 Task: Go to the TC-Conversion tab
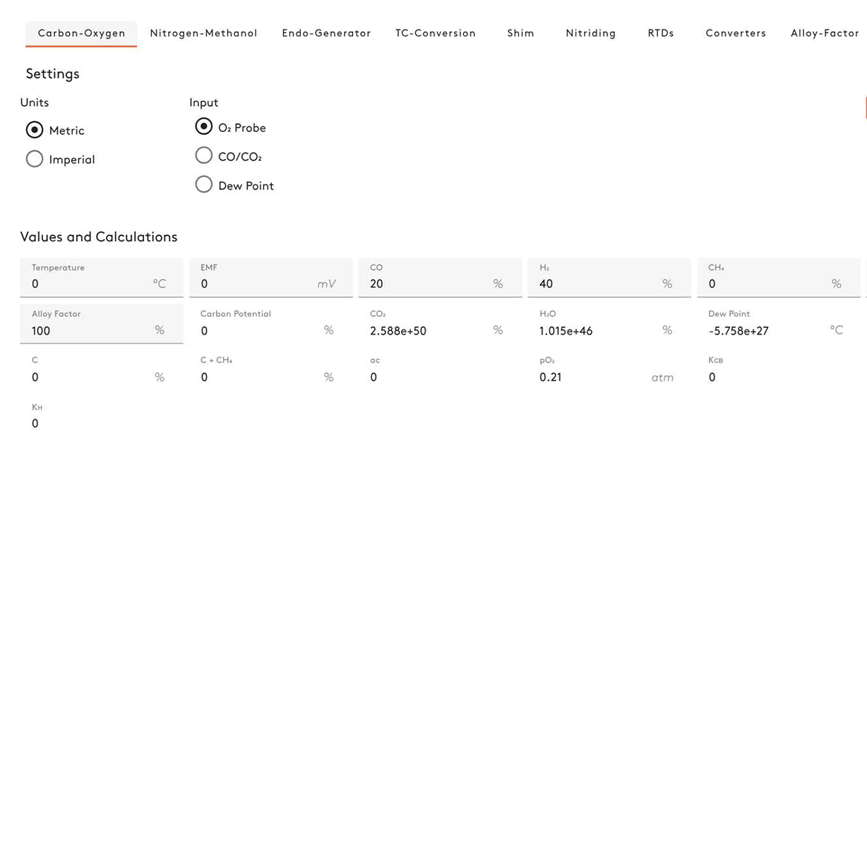435,33
